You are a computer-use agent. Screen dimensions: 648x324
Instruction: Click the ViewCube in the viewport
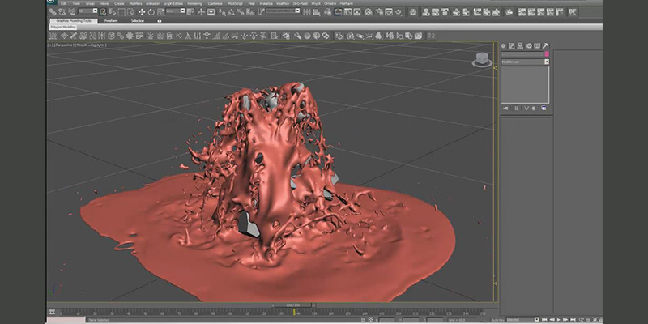[x=482, y=60]
